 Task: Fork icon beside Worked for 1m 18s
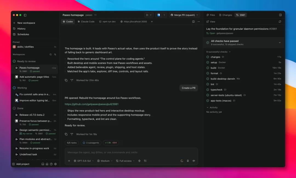pyautogui.click(x=72, y=134)
